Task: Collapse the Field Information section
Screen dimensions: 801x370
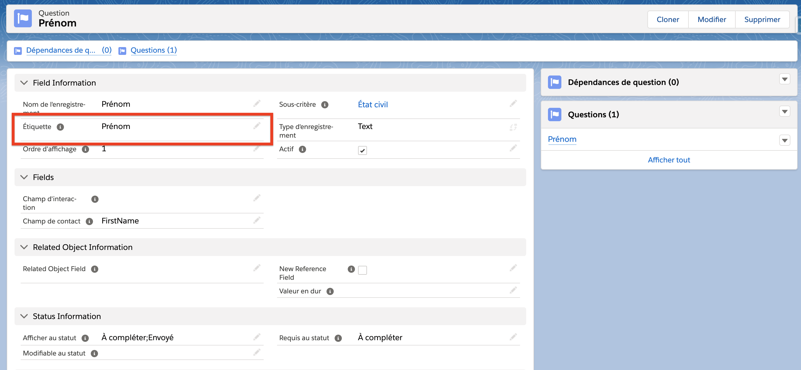Action: [x=24, y=83]
